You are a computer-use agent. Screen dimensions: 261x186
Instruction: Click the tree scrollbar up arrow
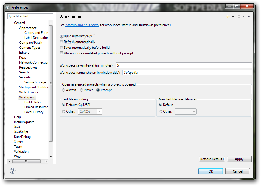pyautogui.click(x=51, y=23)
